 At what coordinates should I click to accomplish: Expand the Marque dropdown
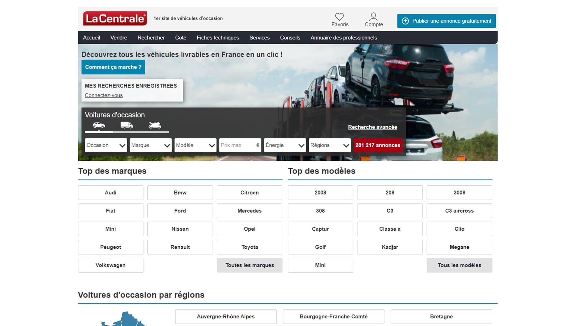point(150,145)
